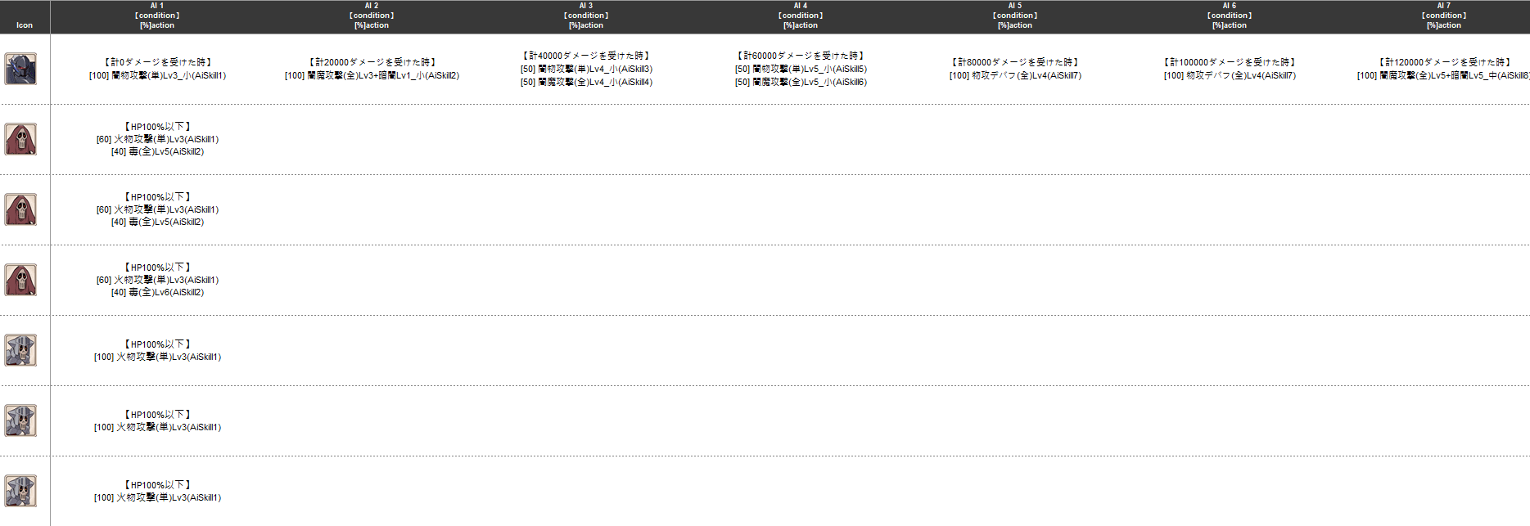The width and height of the screenshot is (1530, 526).
Task: Click the AI 6 column header
Action: pos(1229,16)
